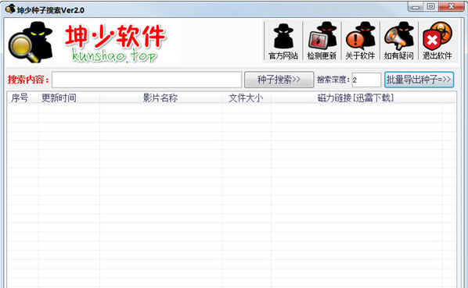
Task: Click the 检测更新 check update icon
Action: coord(322,41)
